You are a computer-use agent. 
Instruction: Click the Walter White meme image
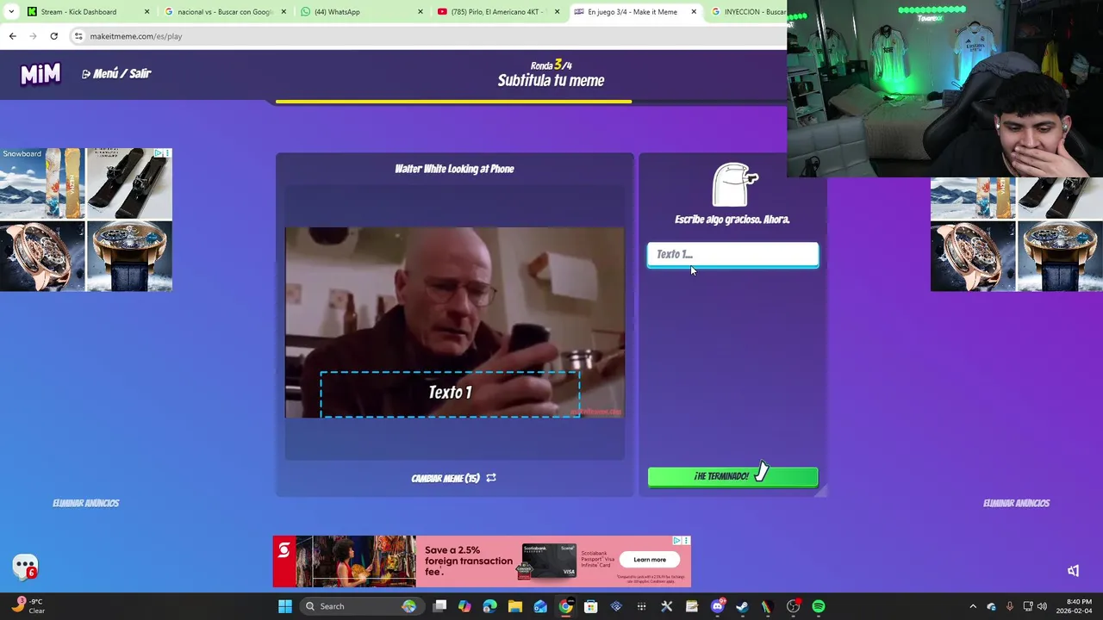(454, 322)
